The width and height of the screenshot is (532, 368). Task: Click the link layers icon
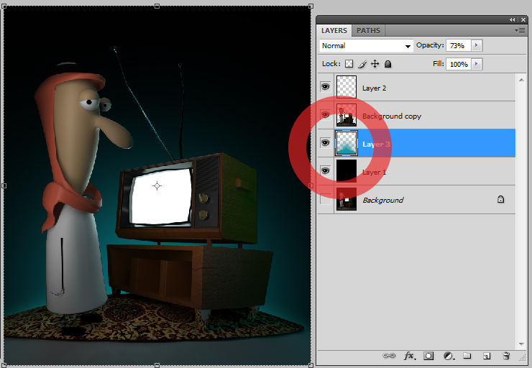coord(389,356)
